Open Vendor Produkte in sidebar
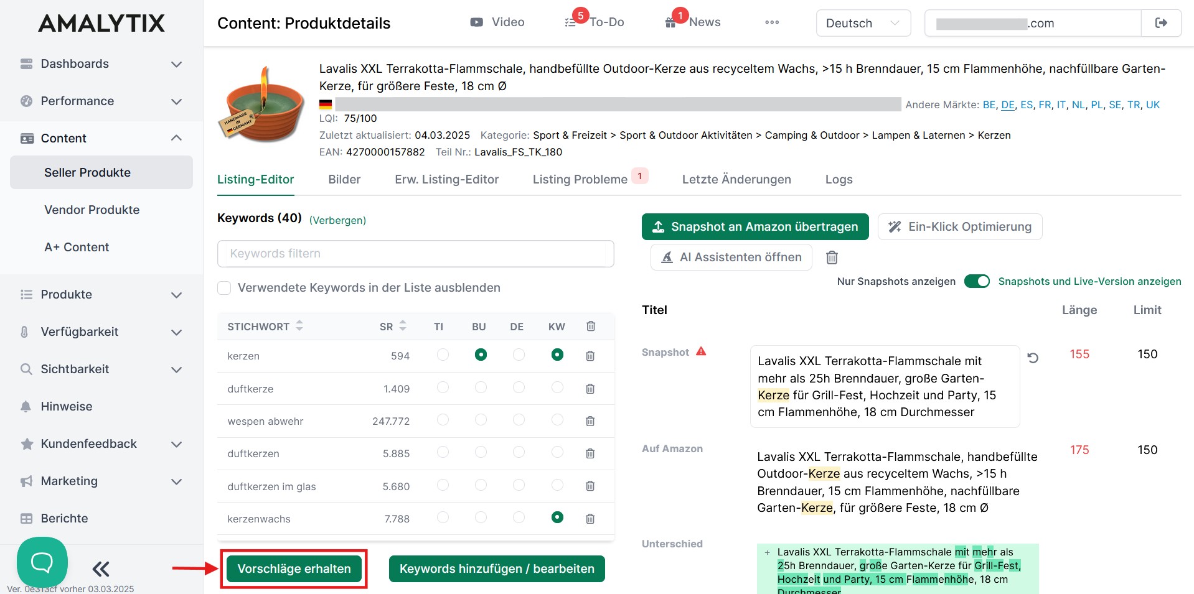Screen dimensions: 1194x594 (x=92, y=210)
